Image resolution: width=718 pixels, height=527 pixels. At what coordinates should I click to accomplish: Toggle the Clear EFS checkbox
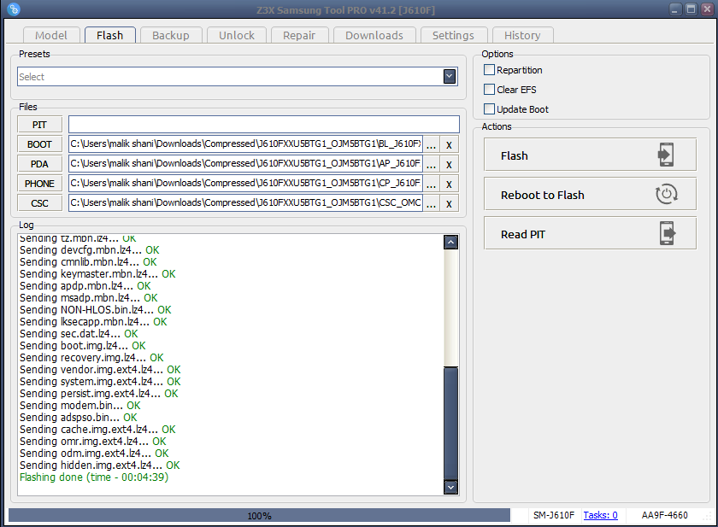(489, 89)
